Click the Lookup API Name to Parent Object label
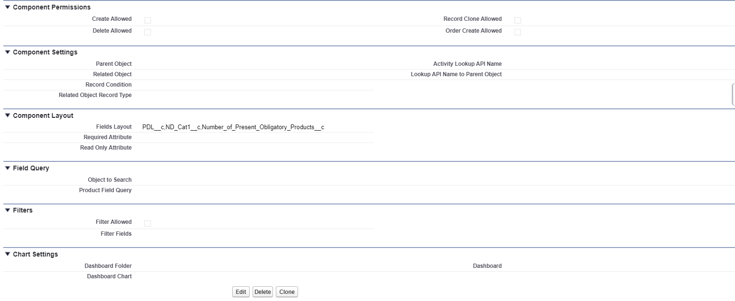This screenshot has width=735, height=301. [x=456, y=74]
